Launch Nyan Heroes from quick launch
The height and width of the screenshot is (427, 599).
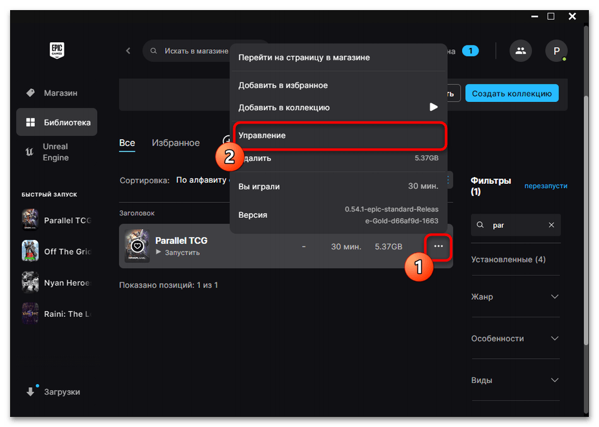57,282
